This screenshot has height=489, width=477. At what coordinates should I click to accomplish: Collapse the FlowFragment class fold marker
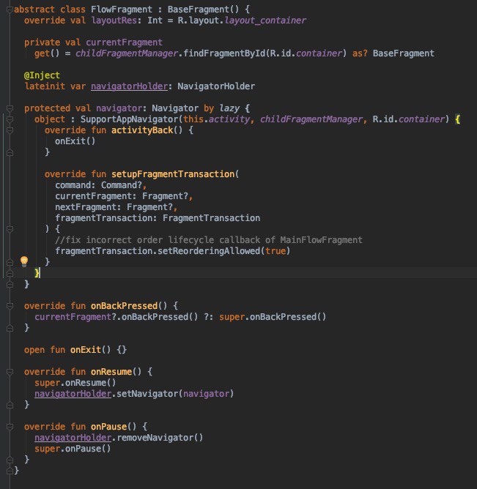point(10,10)
